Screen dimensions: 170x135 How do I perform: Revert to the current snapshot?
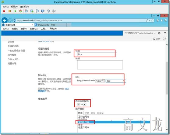pos(32,11)
